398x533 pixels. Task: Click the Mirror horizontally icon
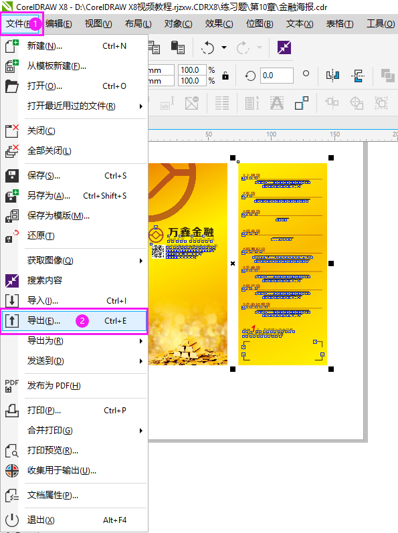tap(332, 75)
